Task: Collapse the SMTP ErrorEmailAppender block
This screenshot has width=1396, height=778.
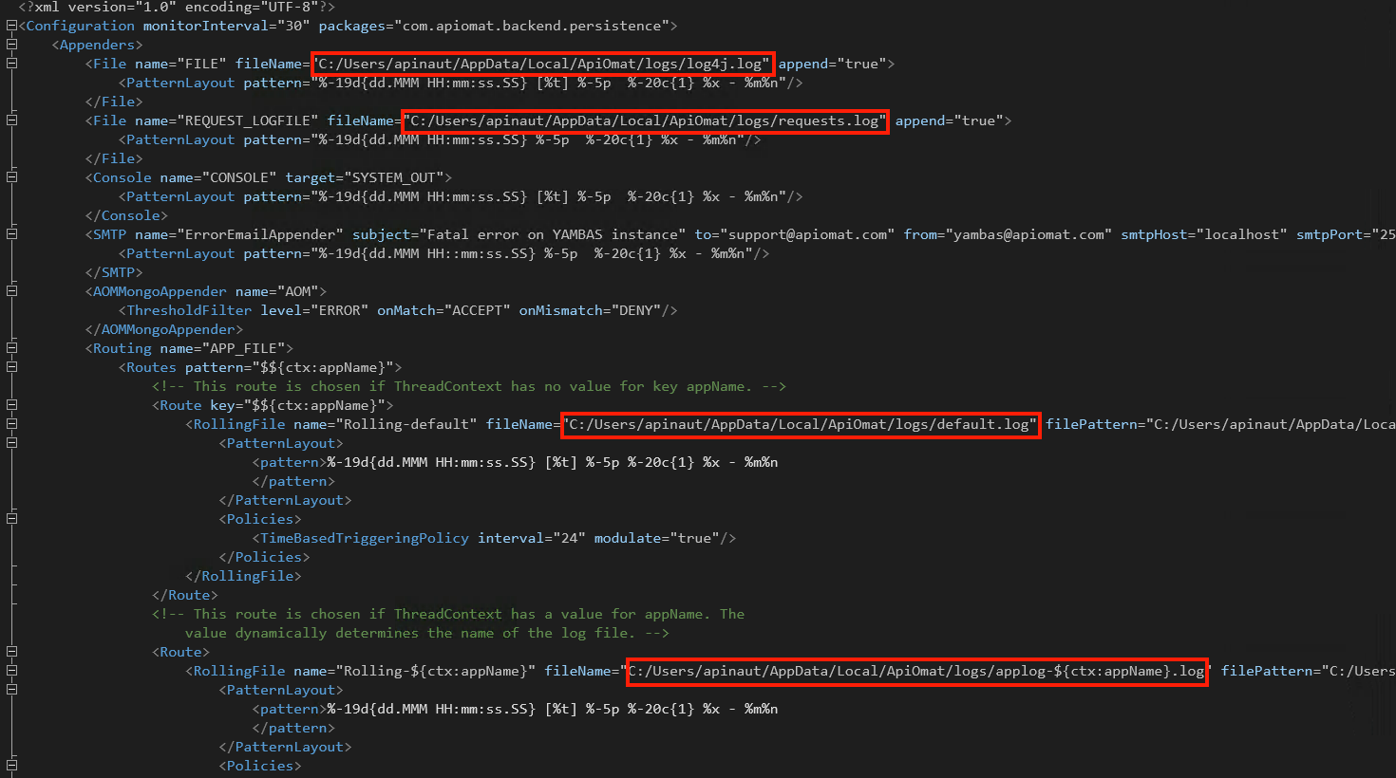Action: click(11, 234)
